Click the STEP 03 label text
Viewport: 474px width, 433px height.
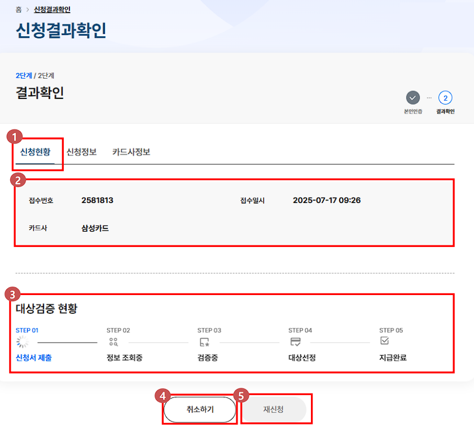point(209,330)
